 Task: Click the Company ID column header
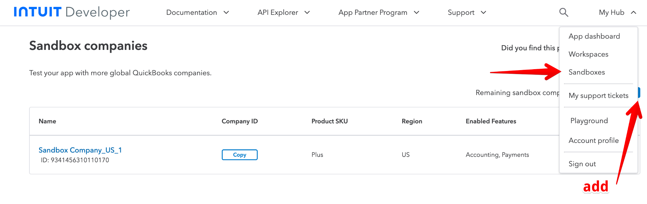239,121
